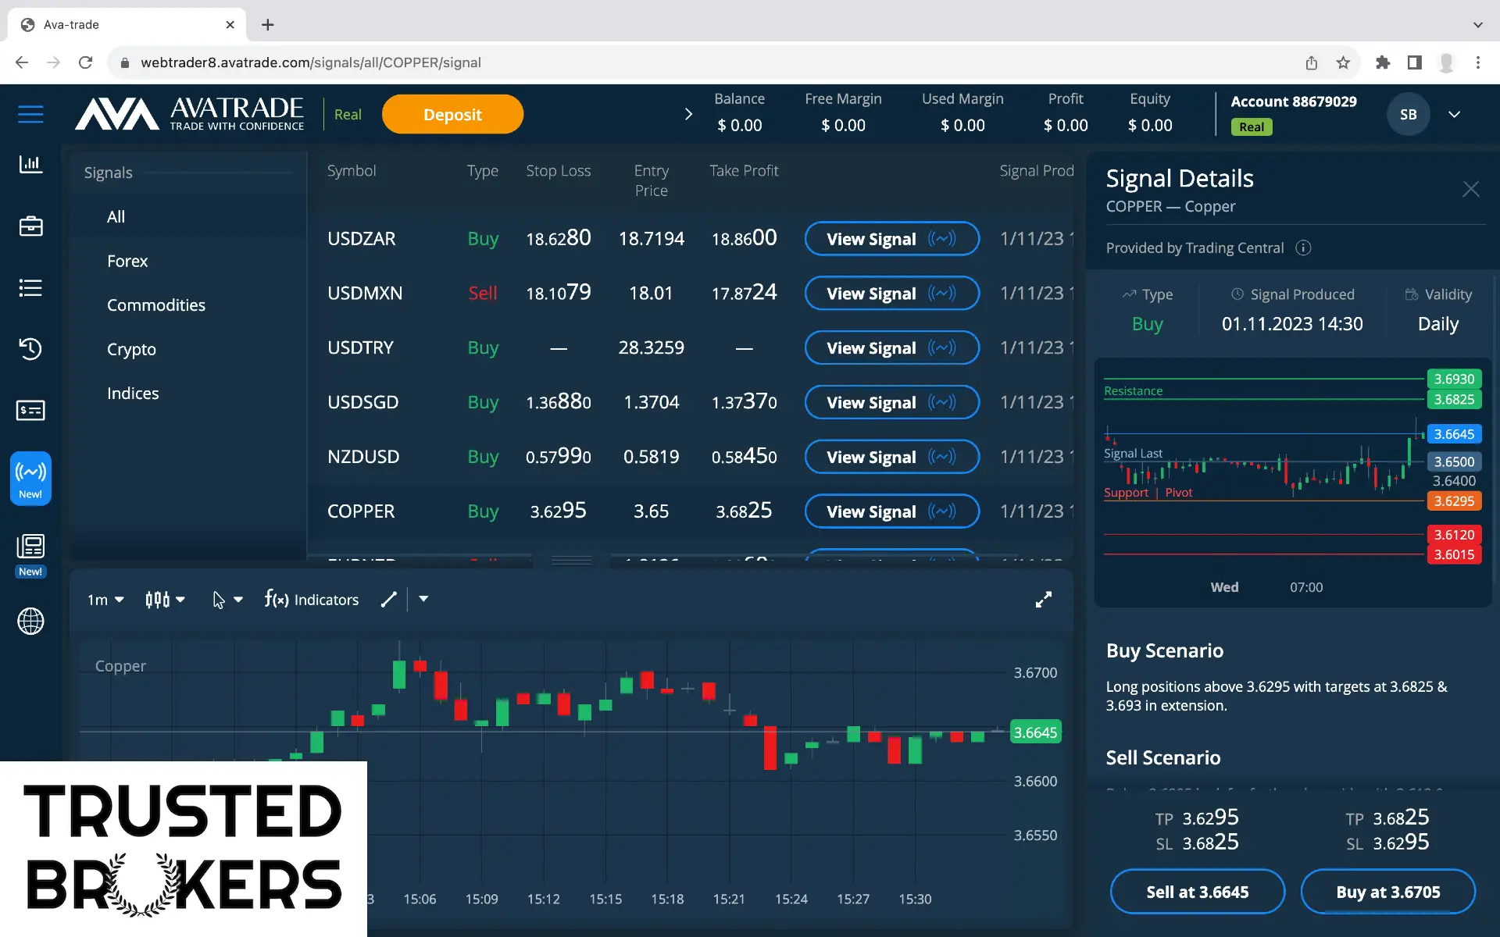Click the orange Deposit button

(x=452, y=114)
